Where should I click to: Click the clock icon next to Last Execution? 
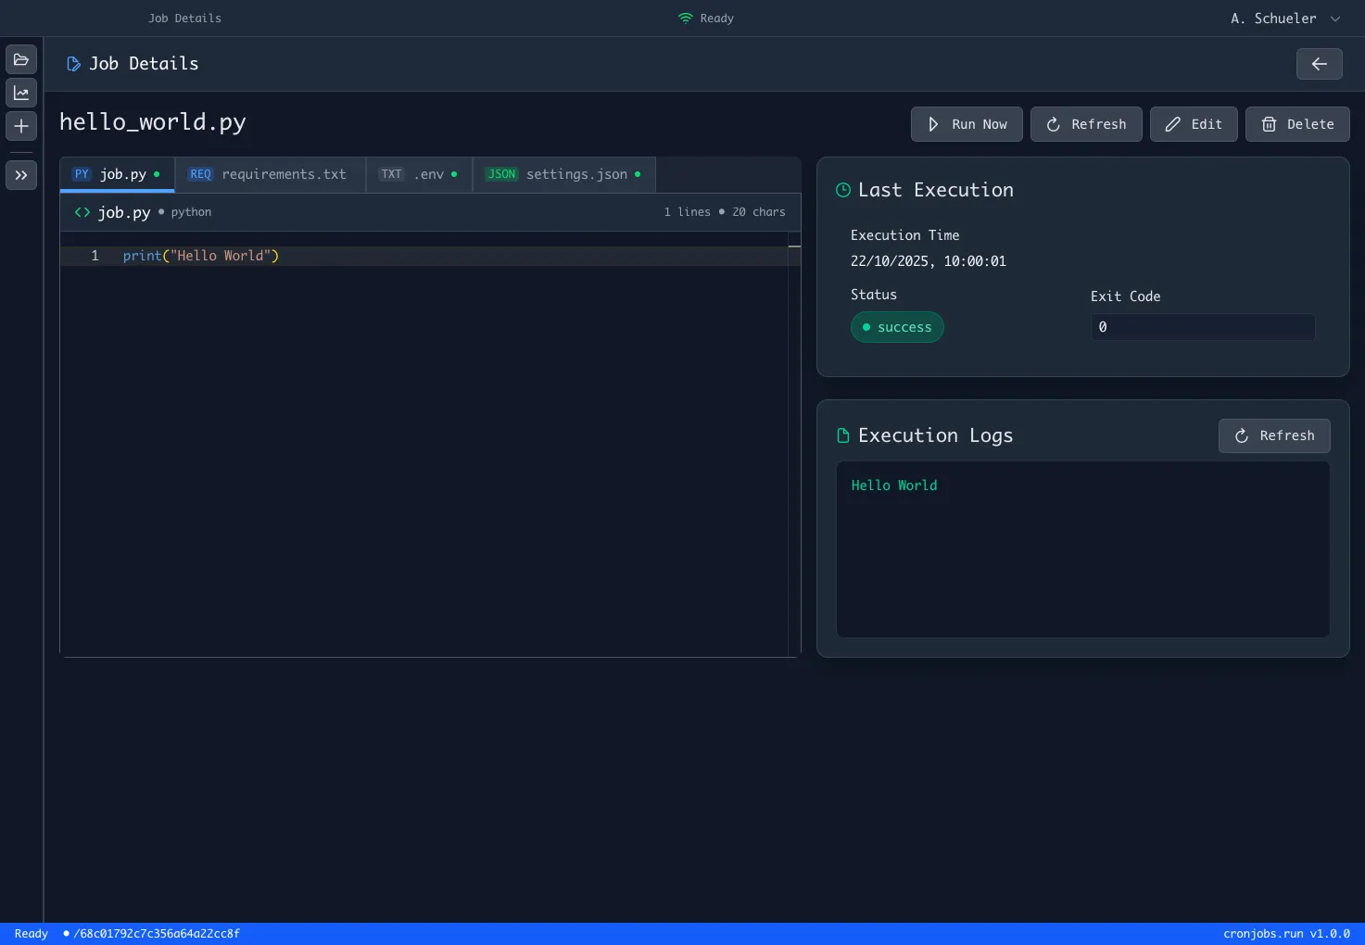click(x=842, y=190)
